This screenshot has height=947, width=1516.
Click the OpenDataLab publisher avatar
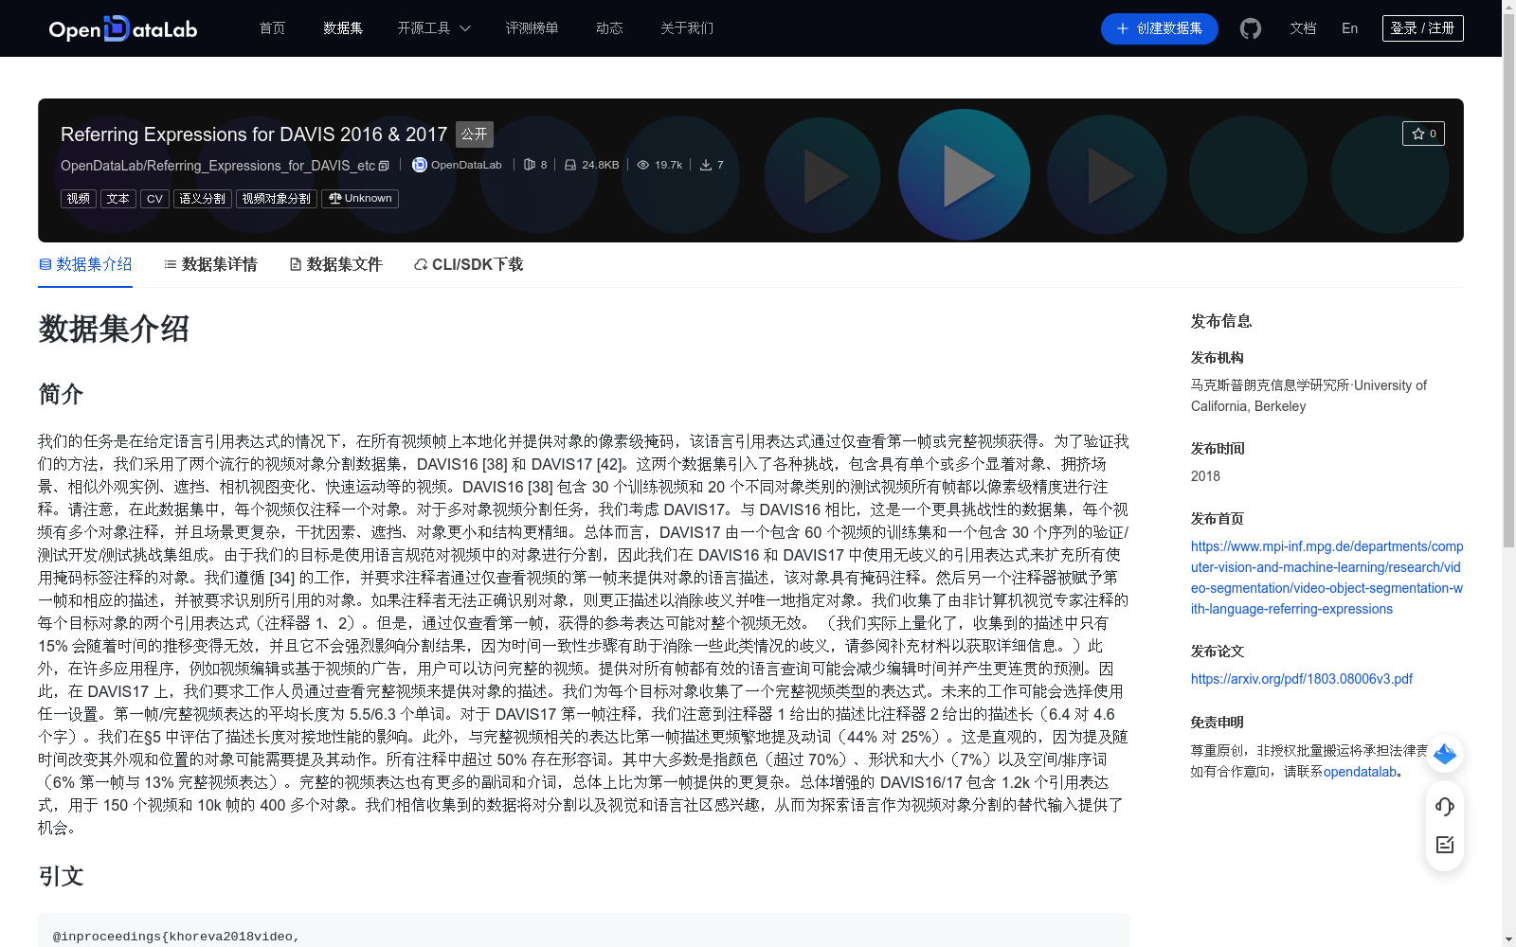pyautogui.click(x=420, y=165)
